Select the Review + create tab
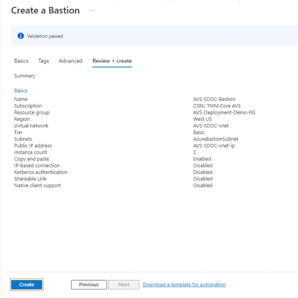Viewport: 298px width, 298px height. (x=112, y=61)
